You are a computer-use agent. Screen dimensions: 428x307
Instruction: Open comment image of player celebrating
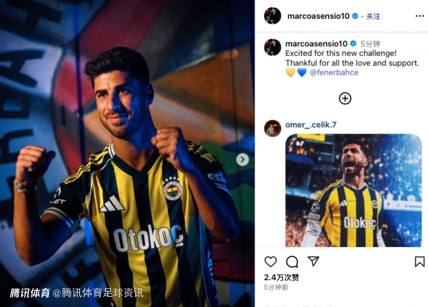coord(353,190)
